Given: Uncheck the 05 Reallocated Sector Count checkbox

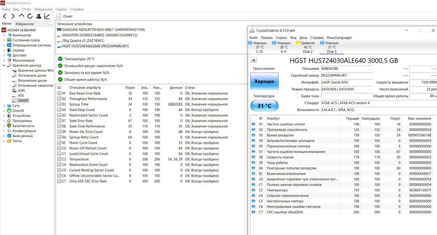Looking at the screenshot, I should 59,115.
